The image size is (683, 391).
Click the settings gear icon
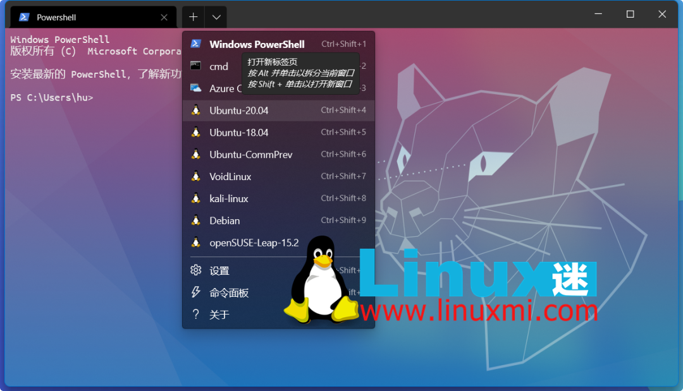[x=196, y=270]
